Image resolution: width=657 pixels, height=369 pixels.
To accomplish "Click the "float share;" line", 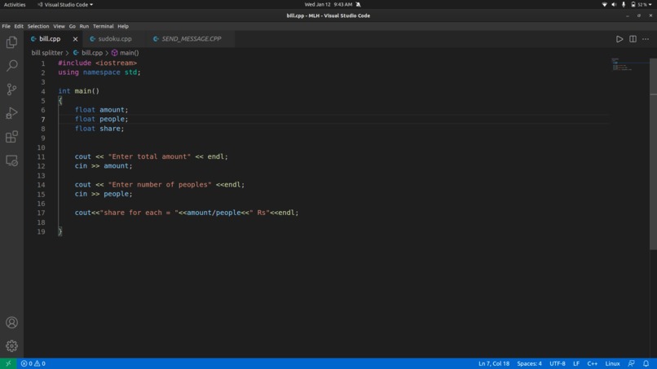I will pyautogui.click(x=99, y=129).
